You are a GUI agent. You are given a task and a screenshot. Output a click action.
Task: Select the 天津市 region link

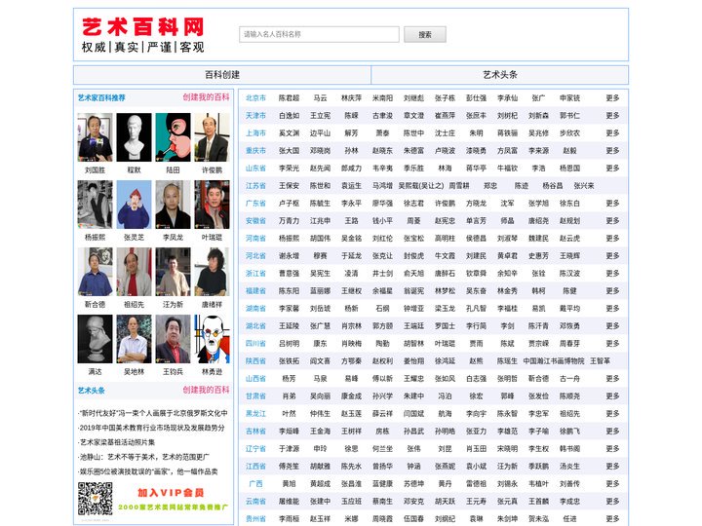pyautogui.click(x=255, y=115)
